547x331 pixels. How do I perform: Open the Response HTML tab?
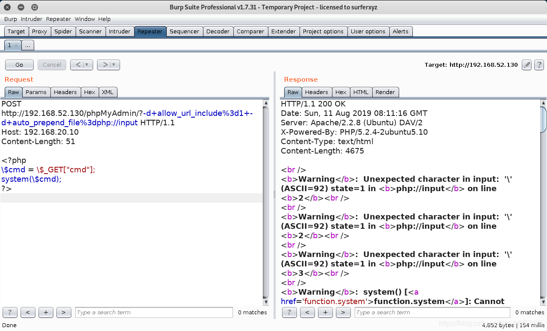(x=361, y=92)
